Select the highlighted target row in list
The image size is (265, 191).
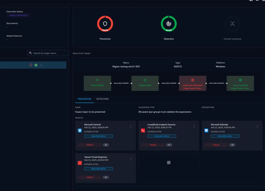click(x=33, y=65)
